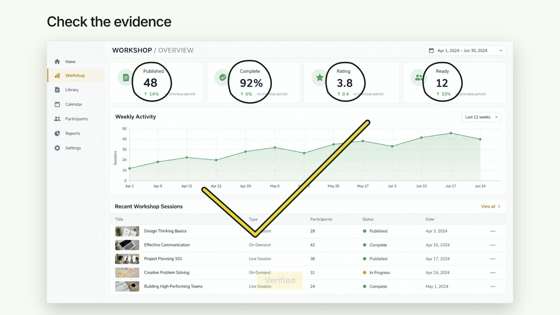This screenshot has height=315, width=560.
Task: Open more options for Effective Communication row
Action: 493,245
